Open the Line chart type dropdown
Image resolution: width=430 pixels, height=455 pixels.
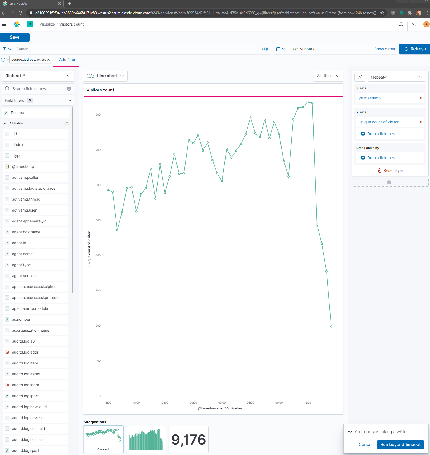(105, 76)
